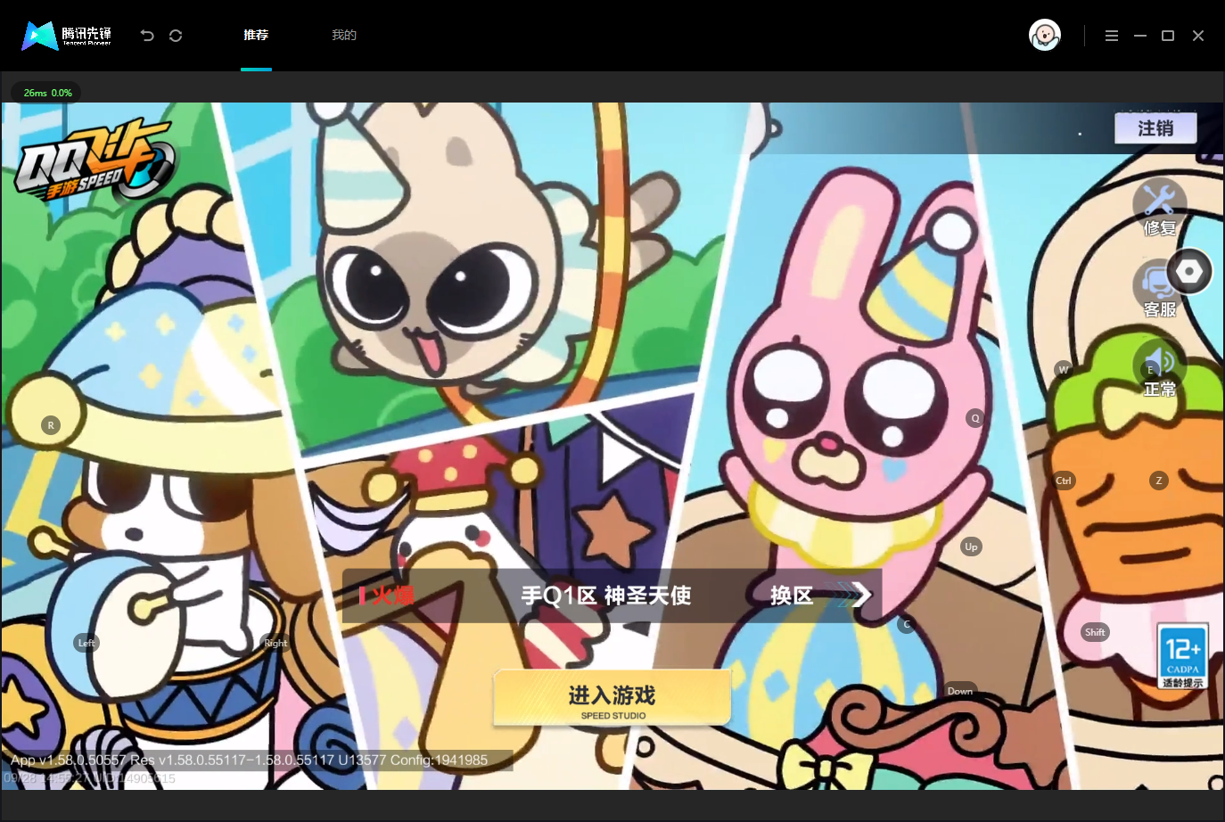Click the C key mapping marker
This screenshot has width=1225, height=822.
(x=907, y=625)
